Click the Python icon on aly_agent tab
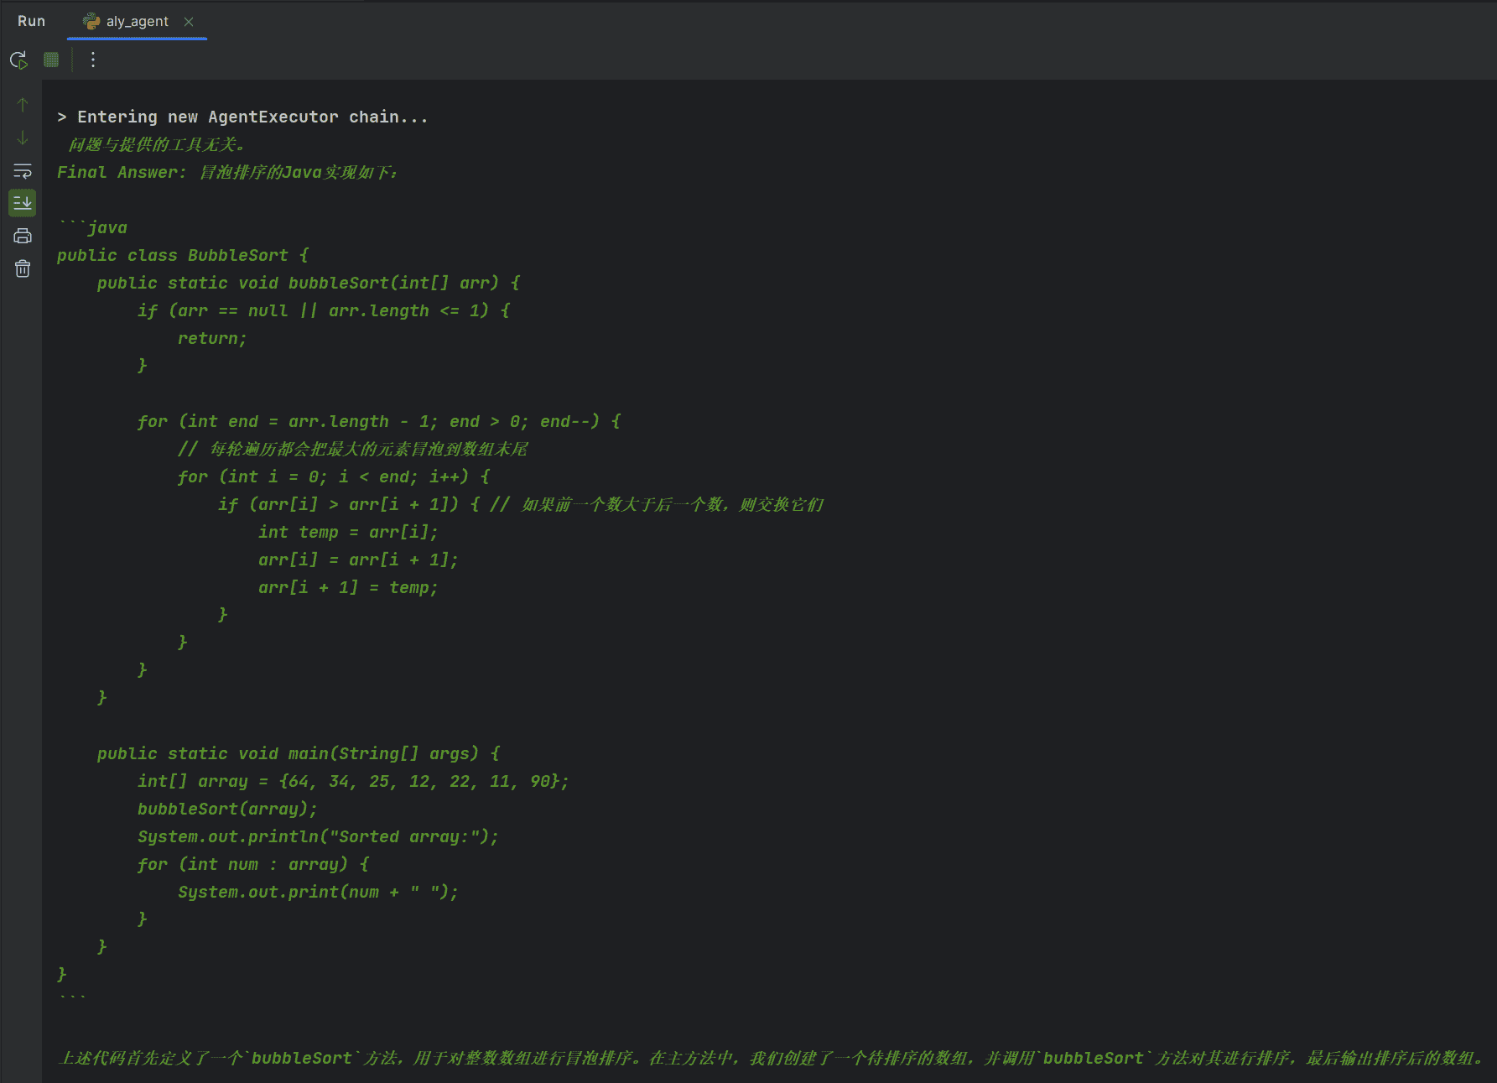Screen dimensions: 1497x1083 click(91, 21)
